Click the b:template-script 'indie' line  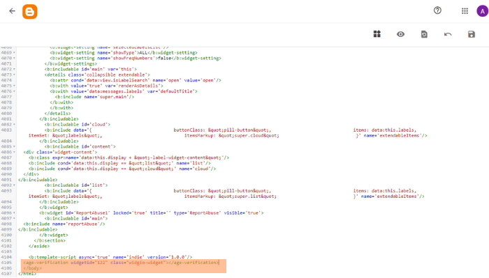[x=110, y=257]
